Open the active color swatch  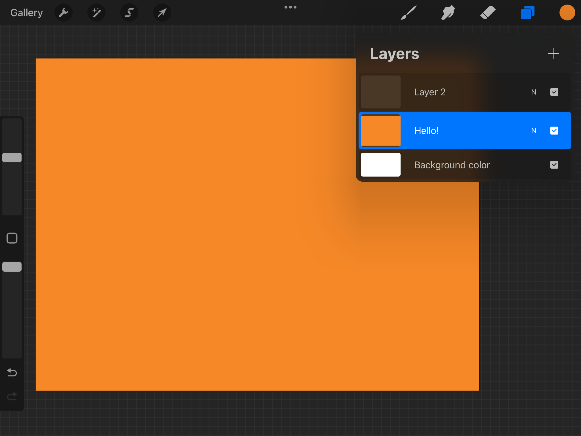[x=567, y=12]
